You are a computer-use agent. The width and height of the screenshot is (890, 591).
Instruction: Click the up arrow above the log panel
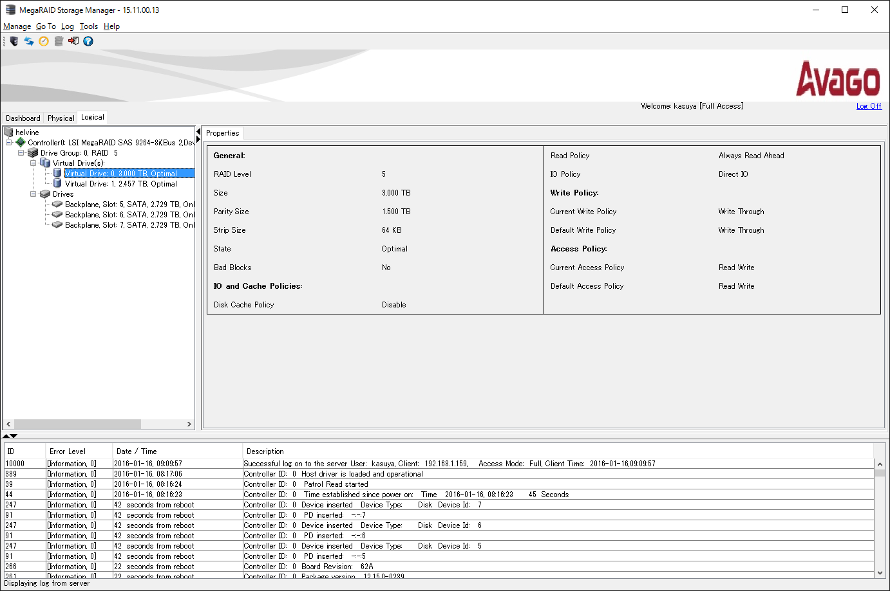coord(6,436)
